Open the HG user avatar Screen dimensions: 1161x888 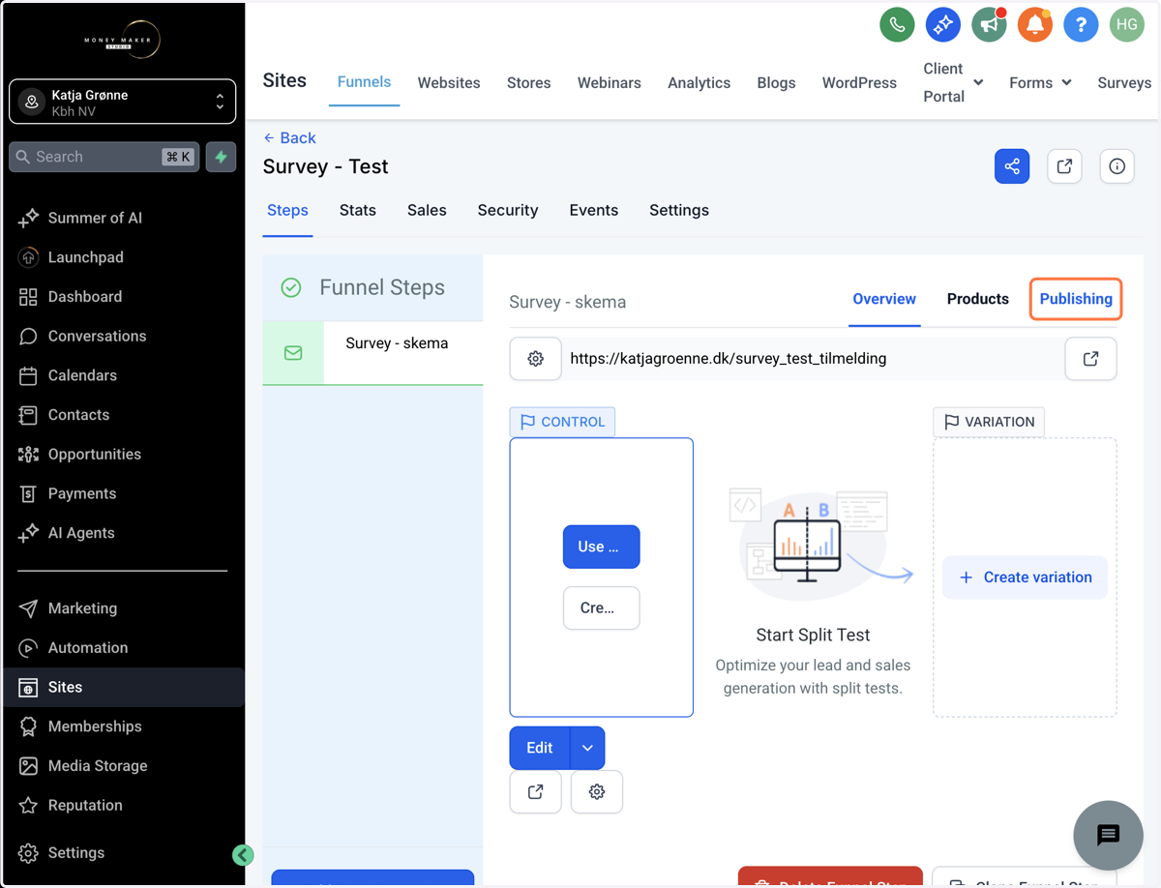(1127, 24)
